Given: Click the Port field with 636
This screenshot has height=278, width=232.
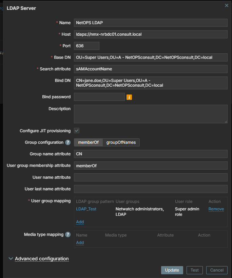Looking at the screenshot, I should 86,46.
